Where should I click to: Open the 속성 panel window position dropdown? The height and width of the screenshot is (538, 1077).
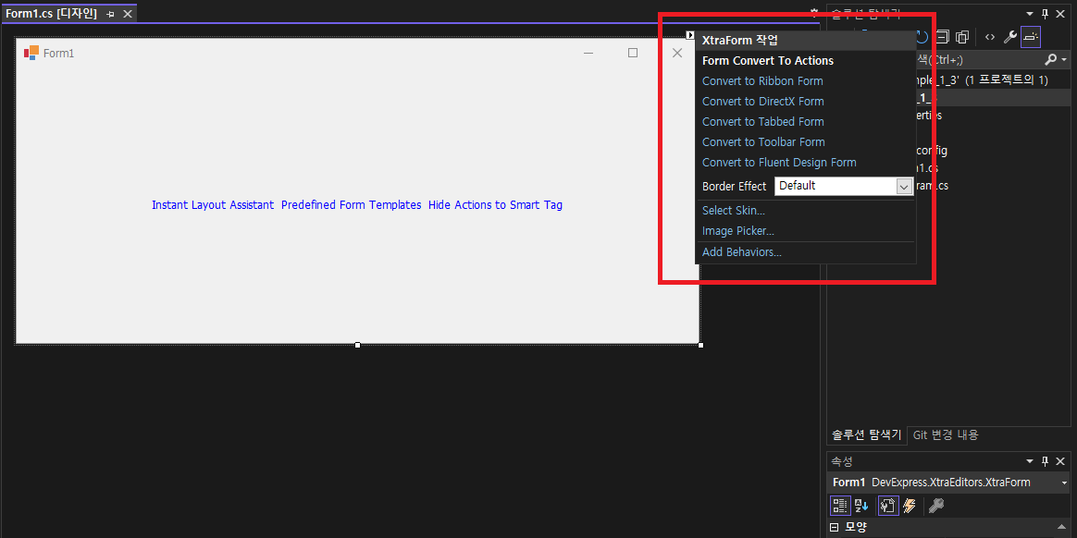(1030, 461)
